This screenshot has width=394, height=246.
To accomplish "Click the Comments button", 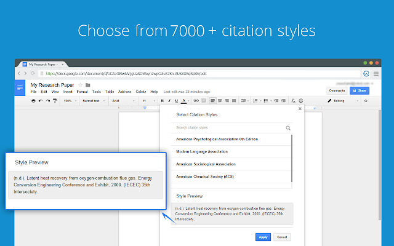I will [337, 90].
